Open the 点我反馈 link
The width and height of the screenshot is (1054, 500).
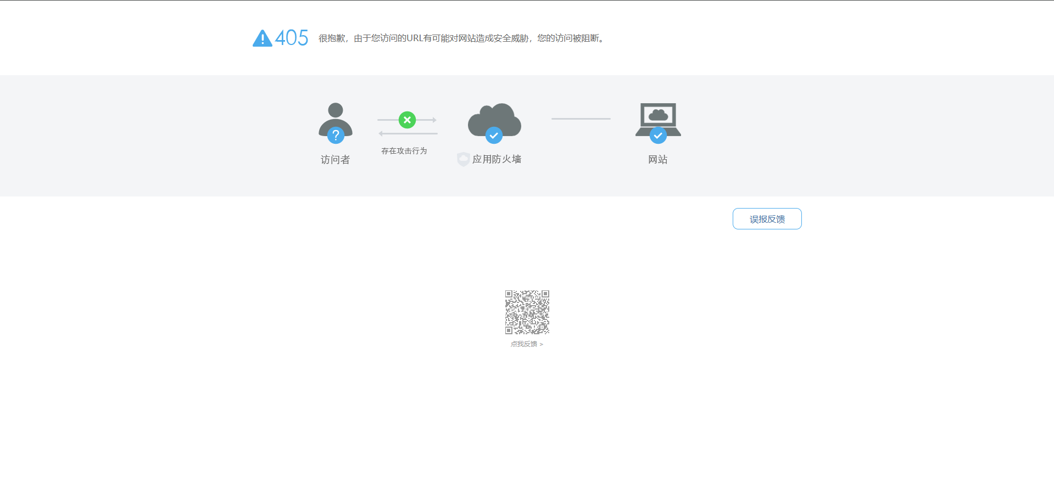pyautogui.click(x=527, y=344)
